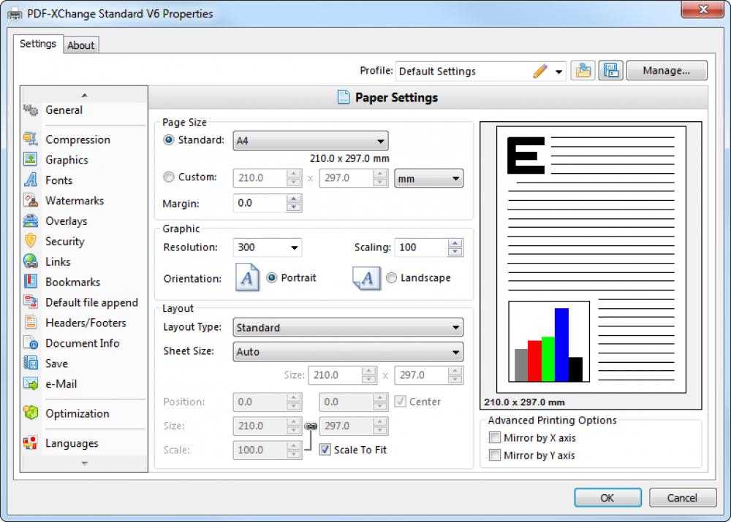Select the Custom page size radio button

(168, 177)
